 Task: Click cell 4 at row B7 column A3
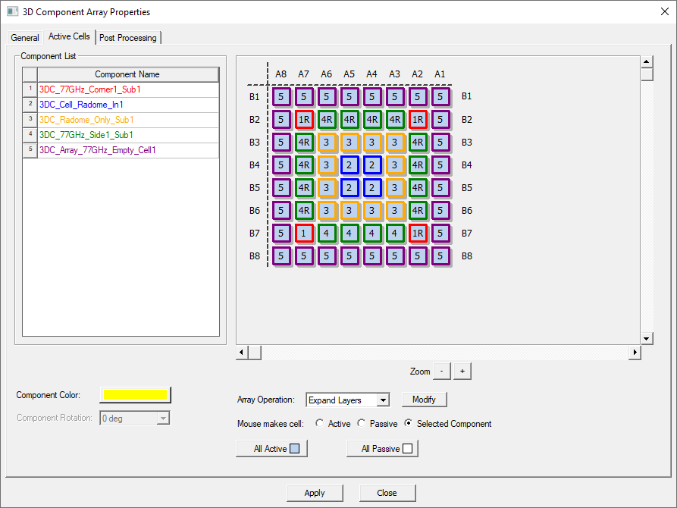pyautogui.click(x=395, y=234)
